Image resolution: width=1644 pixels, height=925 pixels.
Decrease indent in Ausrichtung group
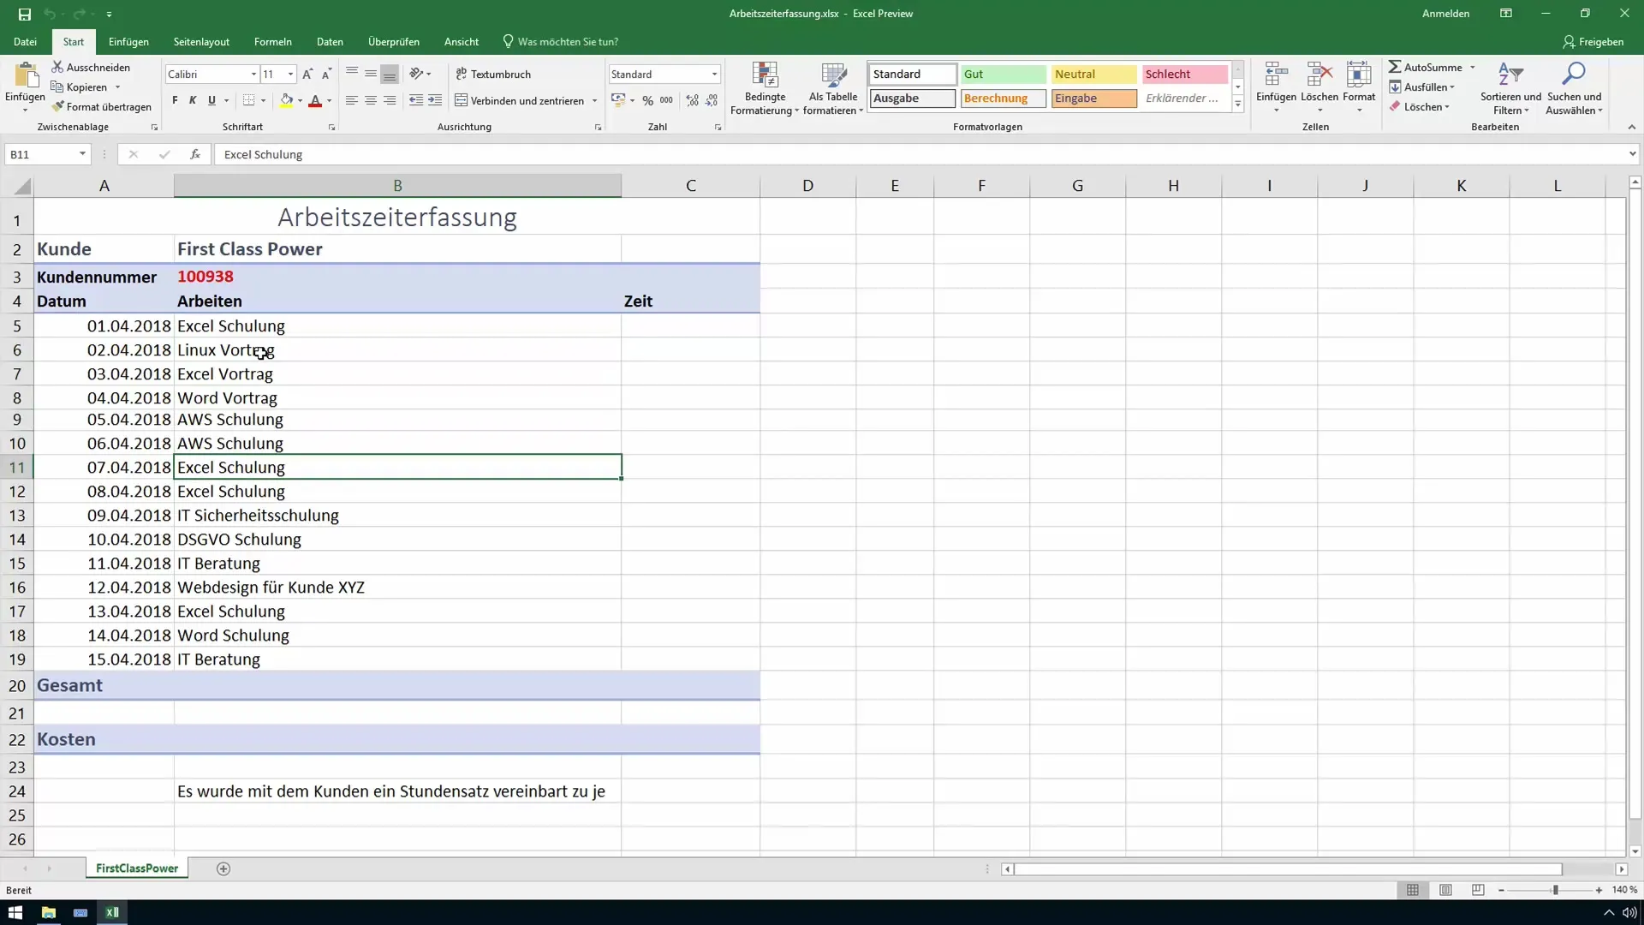click(415, 100)
